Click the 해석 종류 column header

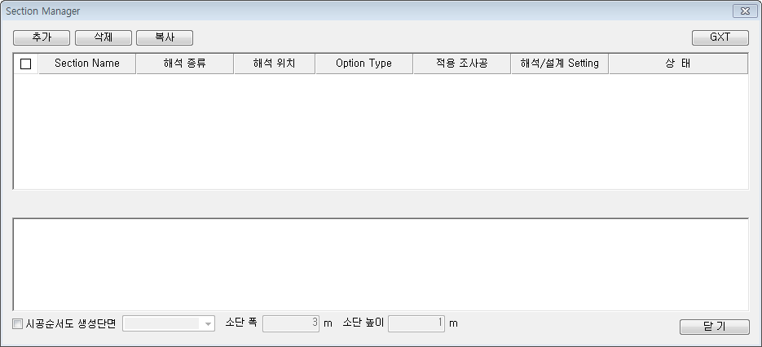pyautogui.click(x=184, y=64)
